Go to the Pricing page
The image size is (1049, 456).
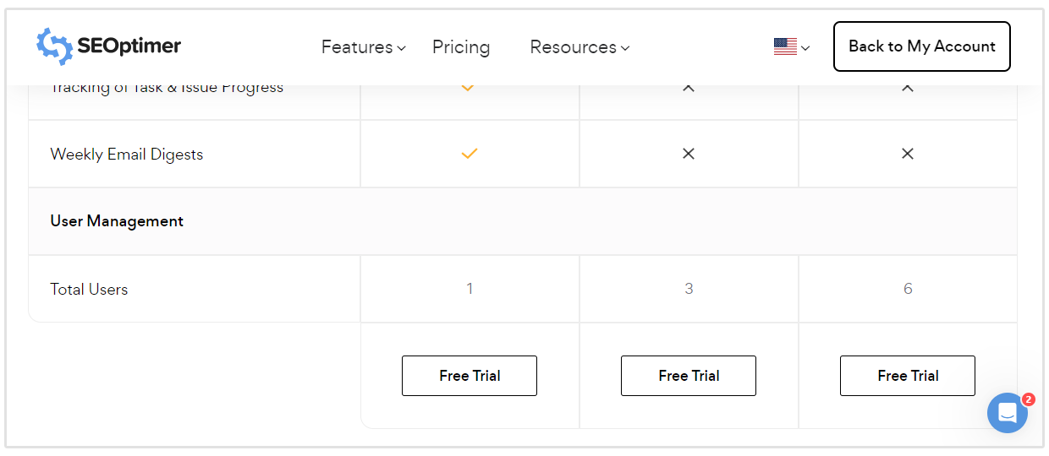click(461, 47)
